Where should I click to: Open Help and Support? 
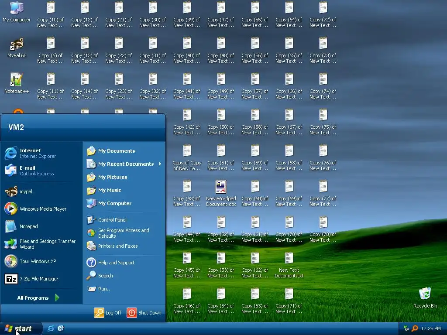pos(124,262)
